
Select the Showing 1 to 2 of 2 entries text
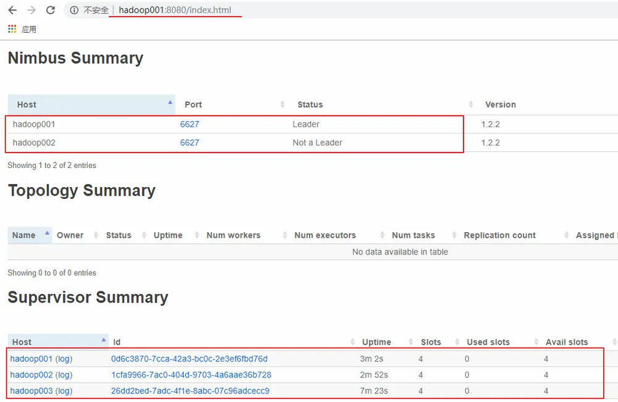52,165
